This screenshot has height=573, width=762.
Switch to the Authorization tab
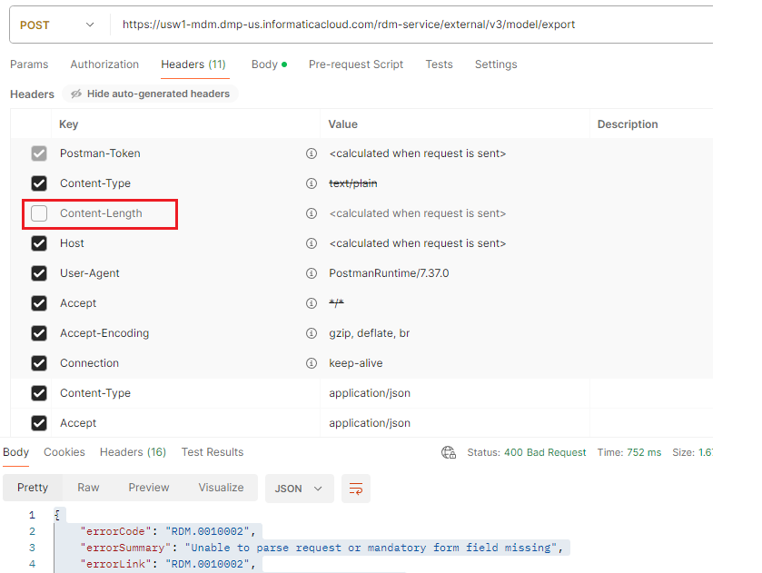click(104, 64)
